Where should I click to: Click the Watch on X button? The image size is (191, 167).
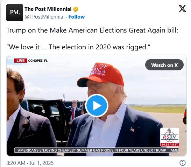pos(164,65)
